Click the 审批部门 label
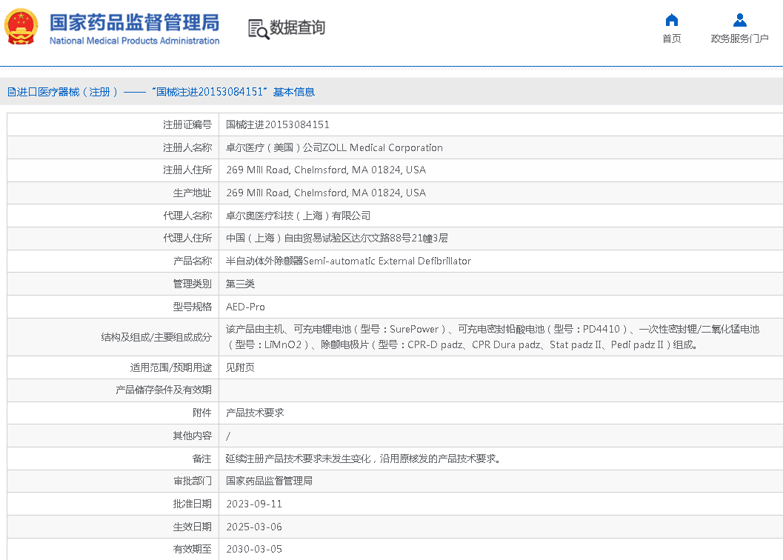The height and width of the screenshot is (560, 783). coord(193,481)
